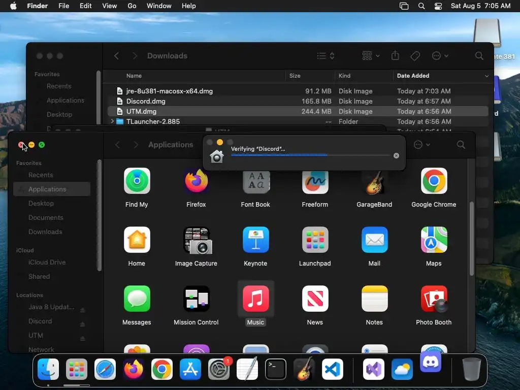Sort Downloads by the Name column
Image resolution: width=520 pixels, height=390 pixels.
click(x=134, y=76)
